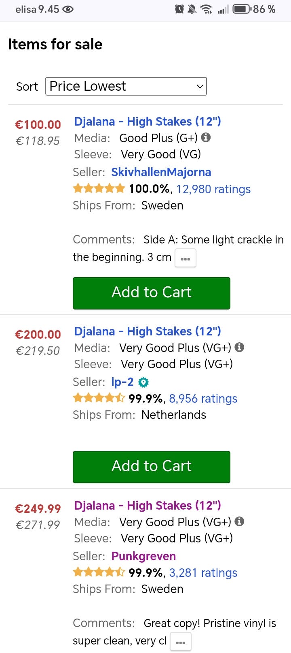
Task: Open the Sort dropdown showing Price Lowest
Action: pos(126,86)
